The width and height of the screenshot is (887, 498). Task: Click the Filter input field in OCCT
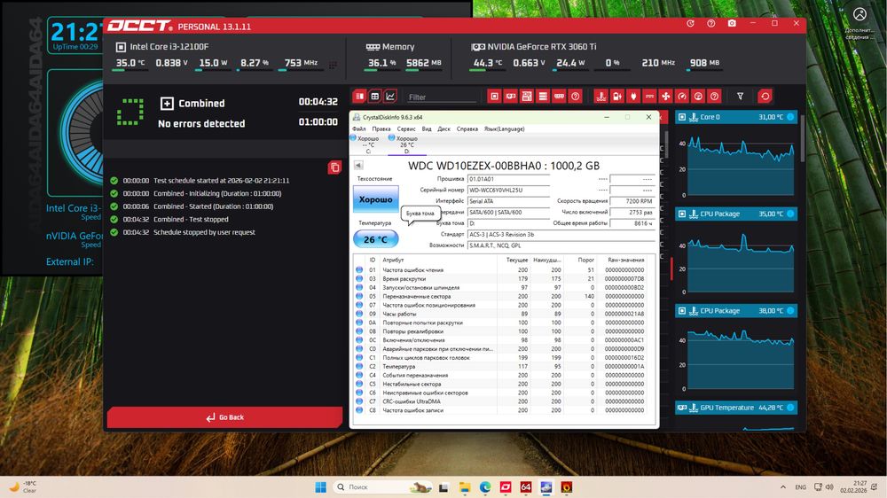click(441, 97)
